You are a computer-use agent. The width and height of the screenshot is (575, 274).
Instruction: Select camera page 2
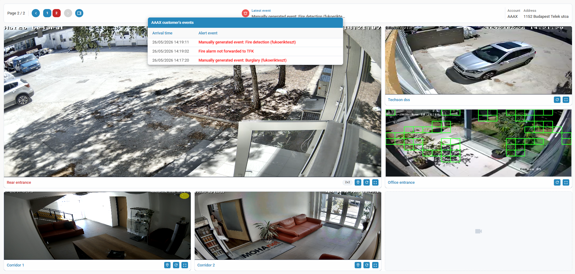point(56,13)
